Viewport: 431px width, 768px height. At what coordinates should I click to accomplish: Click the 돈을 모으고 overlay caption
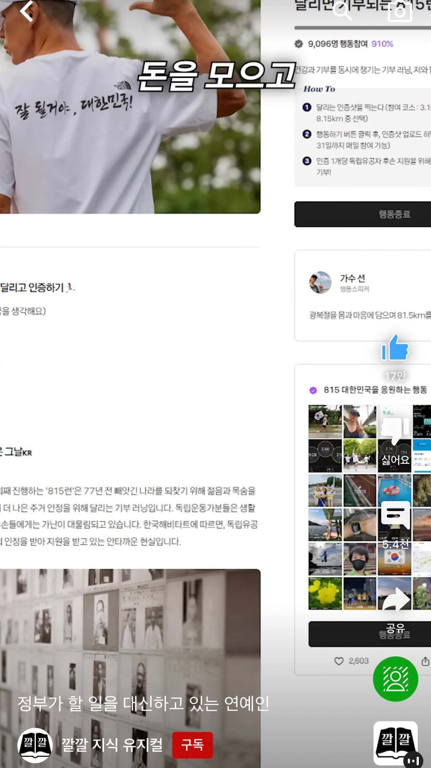tap(217, 76)
